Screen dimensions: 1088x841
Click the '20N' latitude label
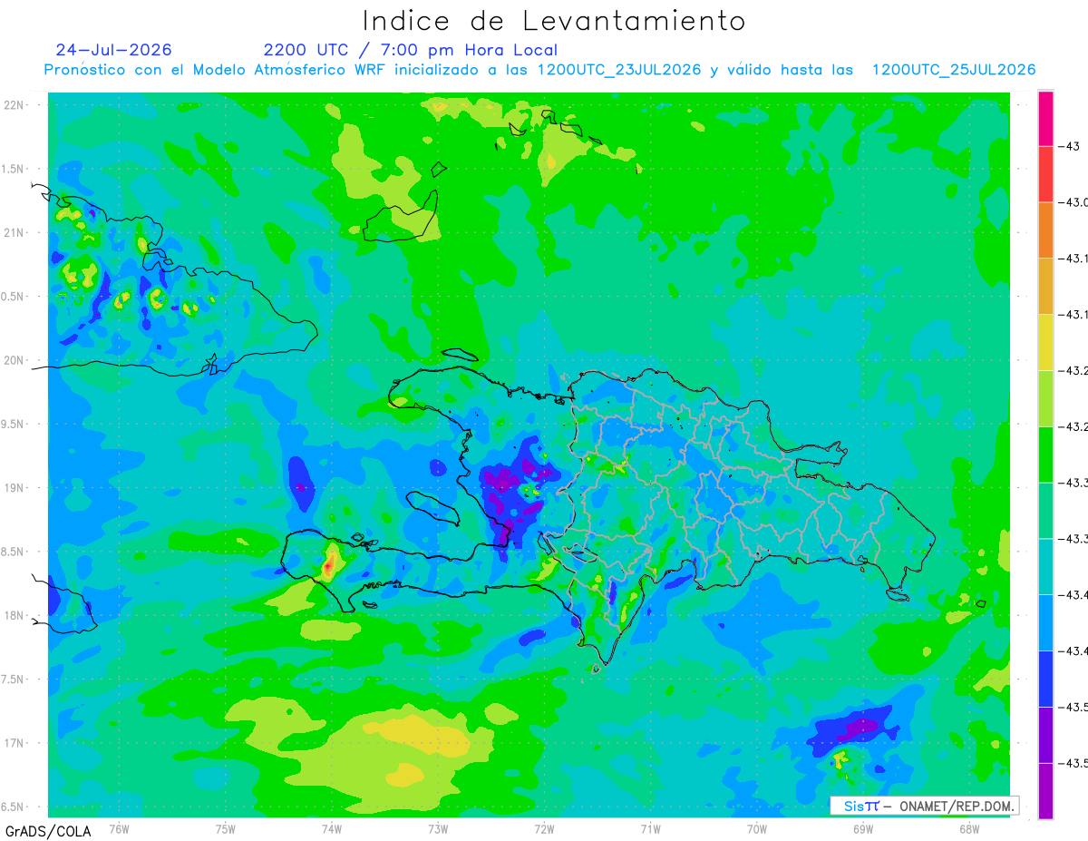[15, 360]
